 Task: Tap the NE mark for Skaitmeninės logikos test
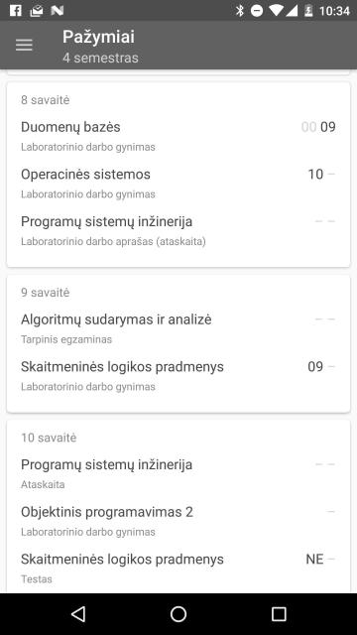[314, 560]
